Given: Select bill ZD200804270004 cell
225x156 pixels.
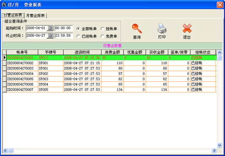Looking at the screenshot, I should (22, 74).
